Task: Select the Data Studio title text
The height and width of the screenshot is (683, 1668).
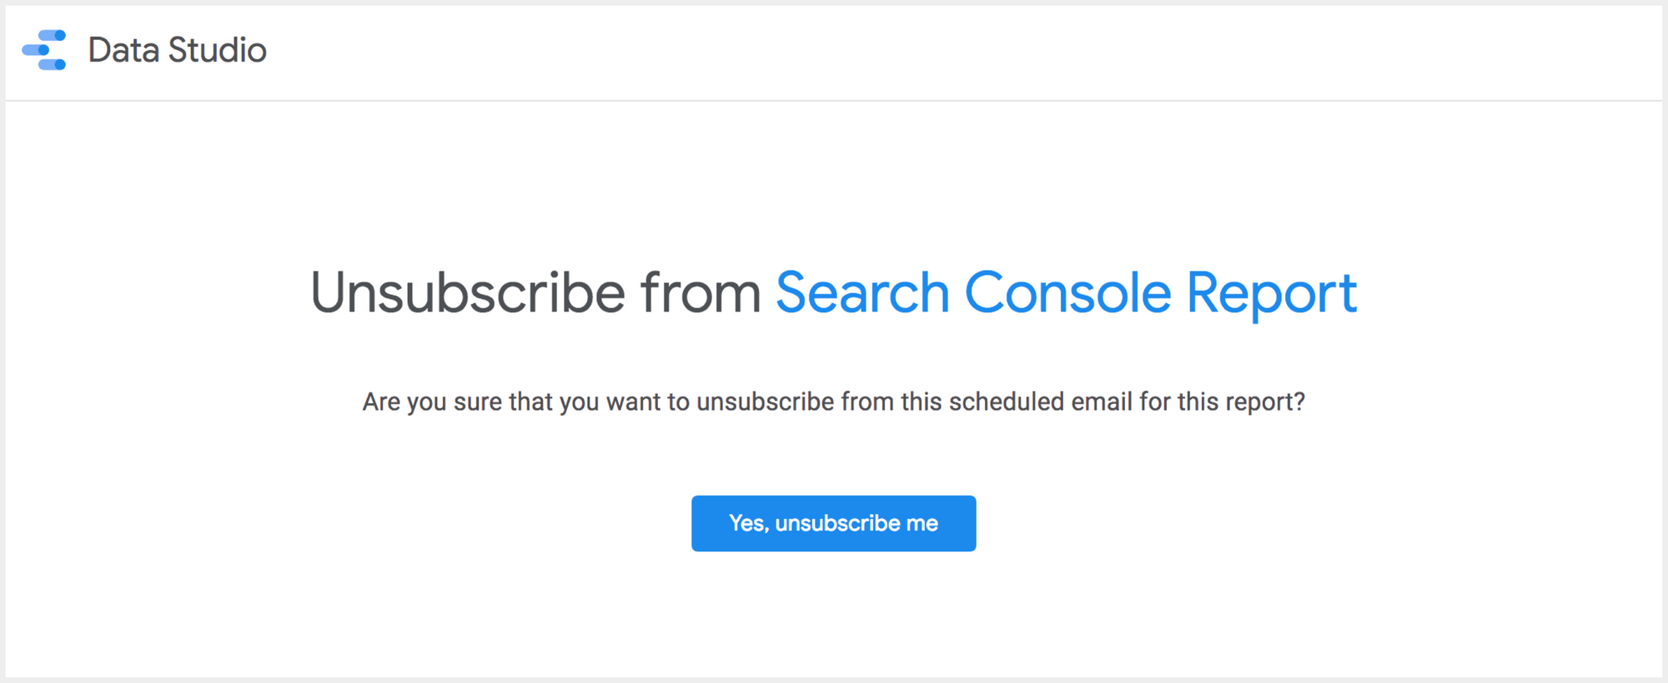Action: click(x=177, y=50)
